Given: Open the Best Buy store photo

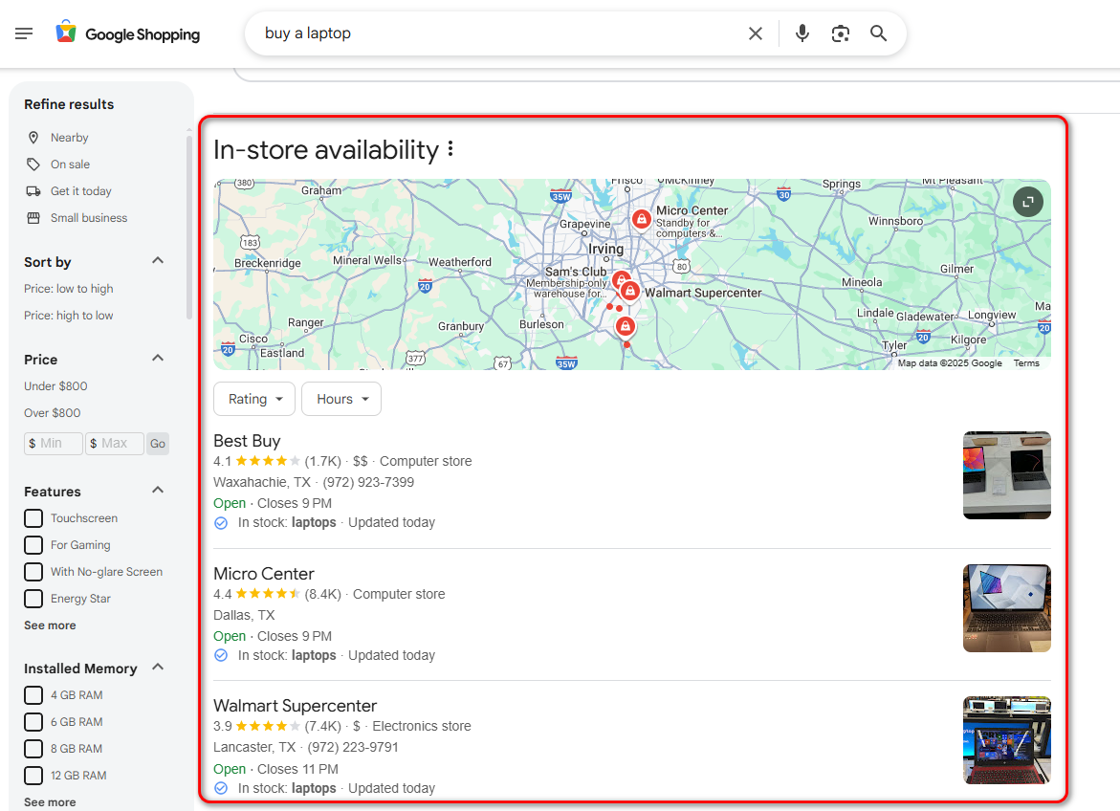Looking at the screenshot, I should click(1006, 475).
